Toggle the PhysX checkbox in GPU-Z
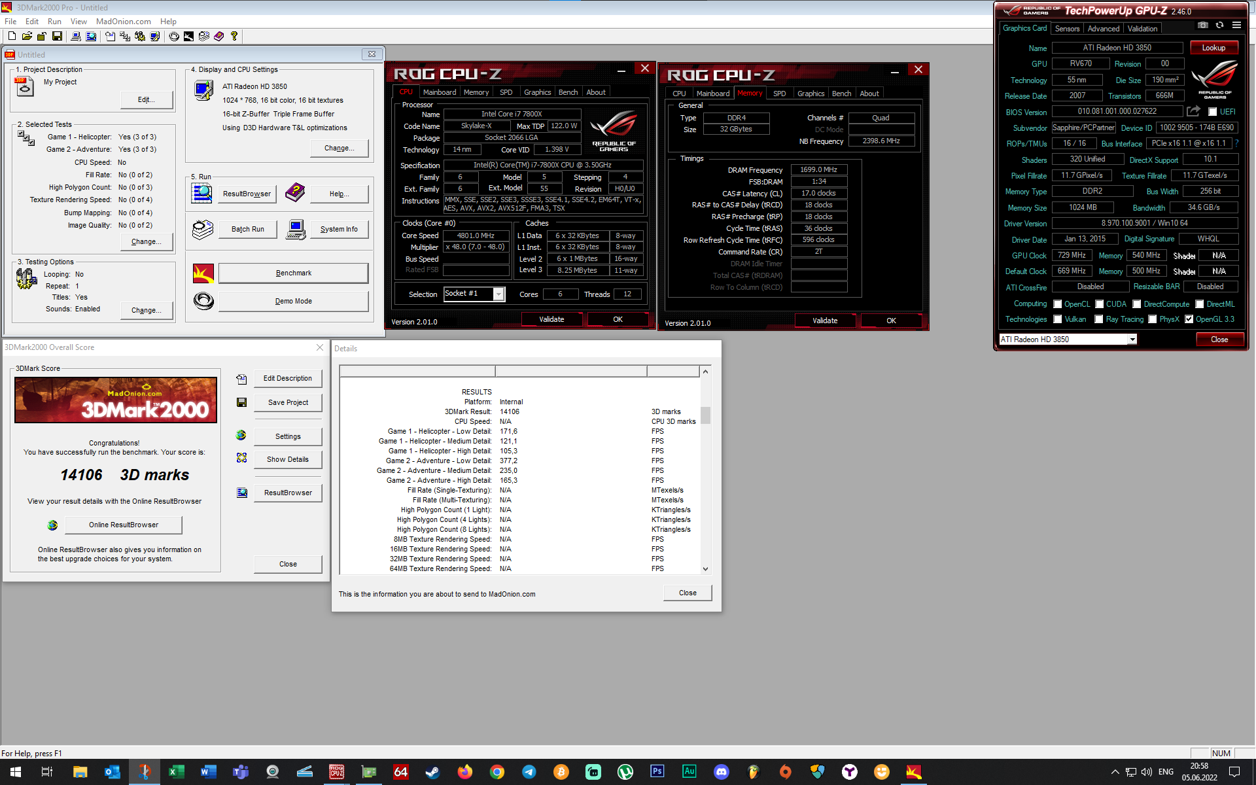 pos(1153,319)
